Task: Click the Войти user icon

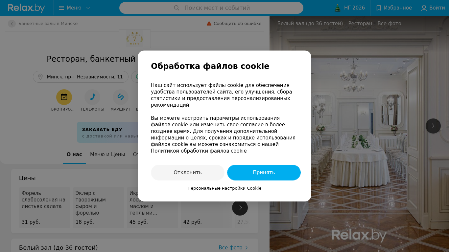Action: point(424,8)
